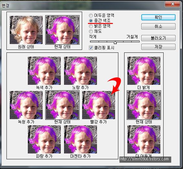Click the 노랑 추가 thumbnail

pyautogui.click(x=81, y=71)
